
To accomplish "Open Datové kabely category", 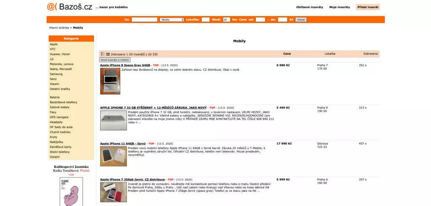I will (x=60, y=107).
